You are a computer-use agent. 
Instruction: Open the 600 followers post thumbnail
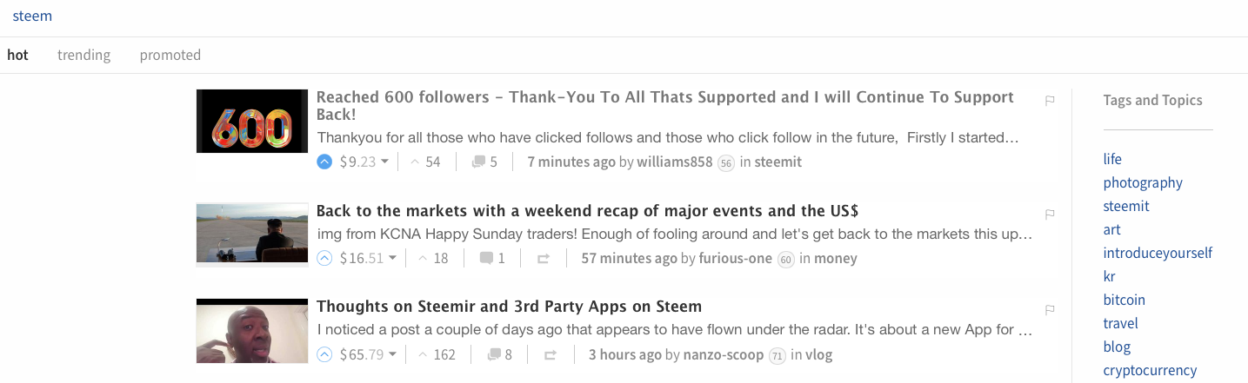pos(252,122)
